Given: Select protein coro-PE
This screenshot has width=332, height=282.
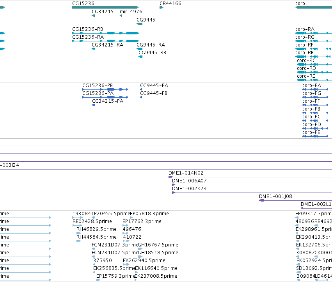Looking at the screenshot, I should 311,133.
